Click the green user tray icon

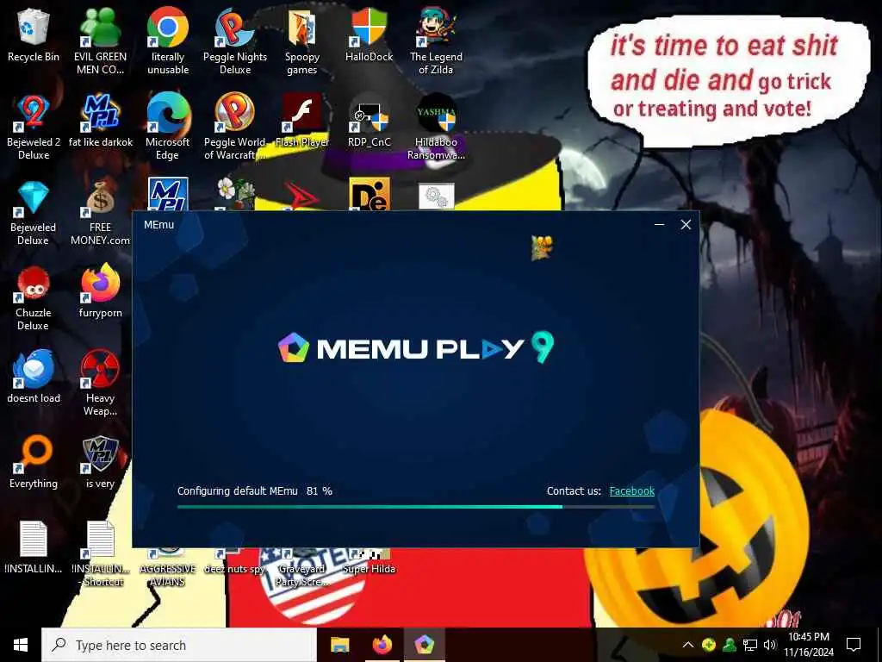tap(729, 645)
